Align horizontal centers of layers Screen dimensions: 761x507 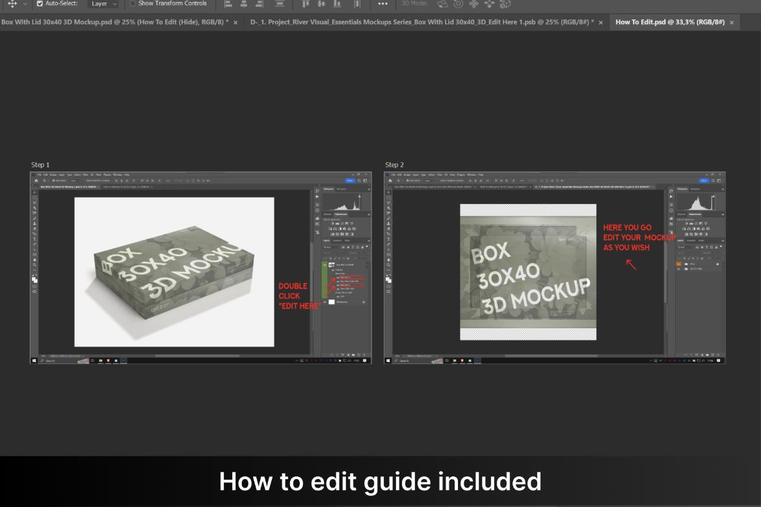tap(244, 4)
